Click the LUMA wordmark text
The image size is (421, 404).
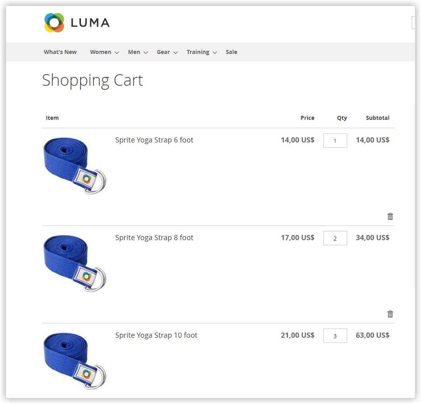tap(90, 23)
